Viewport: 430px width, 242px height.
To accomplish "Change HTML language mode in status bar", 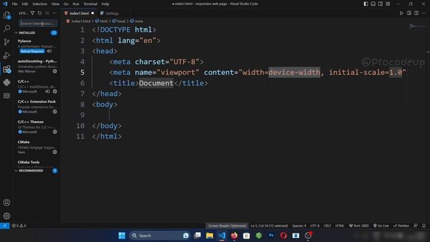I will pos(339,226).
